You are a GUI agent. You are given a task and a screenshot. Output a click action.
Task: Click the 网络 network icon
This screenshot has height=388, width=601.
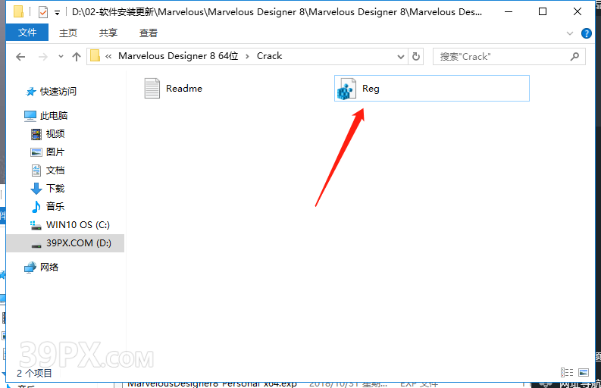(30, 268)
